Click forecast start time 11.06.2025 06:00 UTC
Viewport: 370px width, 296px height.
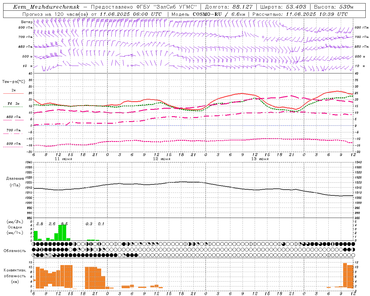point(131,14)
